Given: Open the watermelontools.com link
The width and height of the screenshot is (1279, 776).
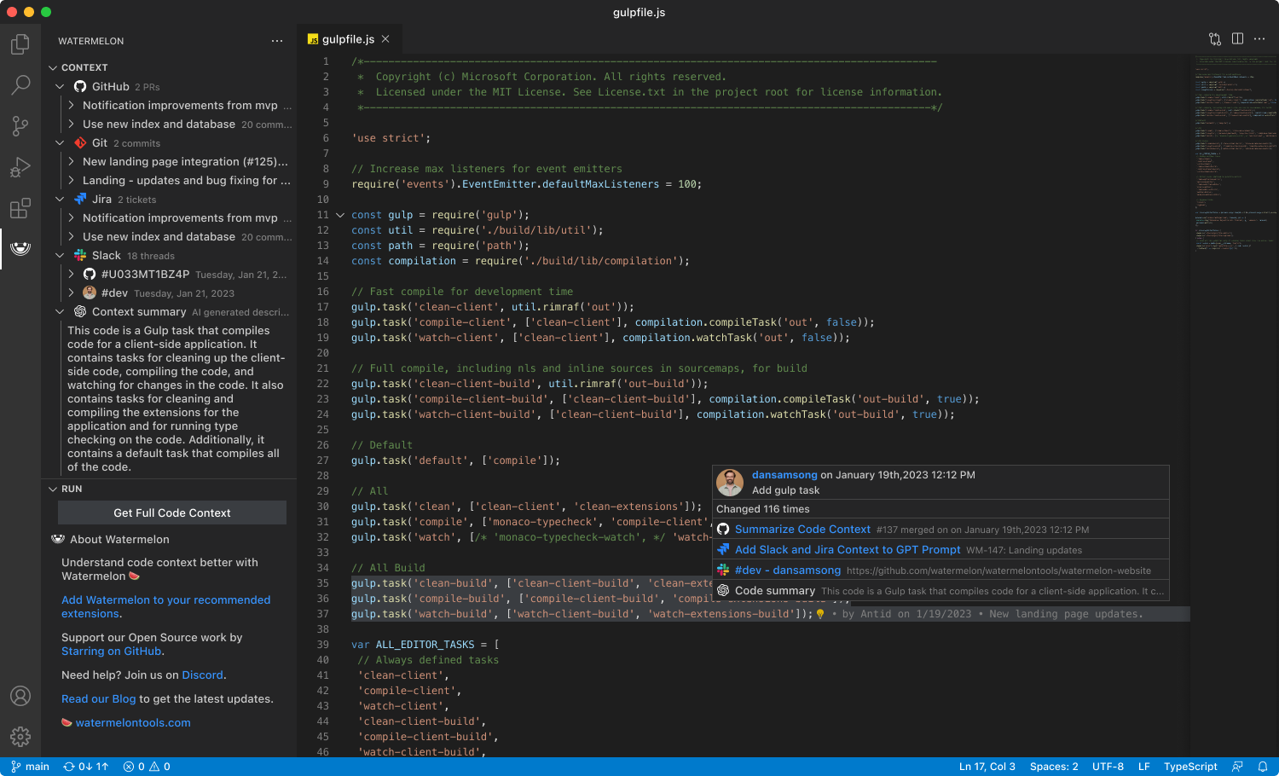Looking at the screenshot, I should [x=133, y=723].
